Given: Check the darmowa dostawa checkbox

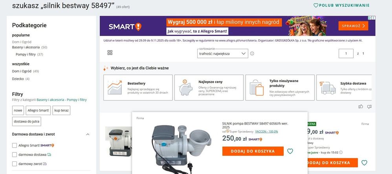Looking at the screenshot, I should pos(15,154).
